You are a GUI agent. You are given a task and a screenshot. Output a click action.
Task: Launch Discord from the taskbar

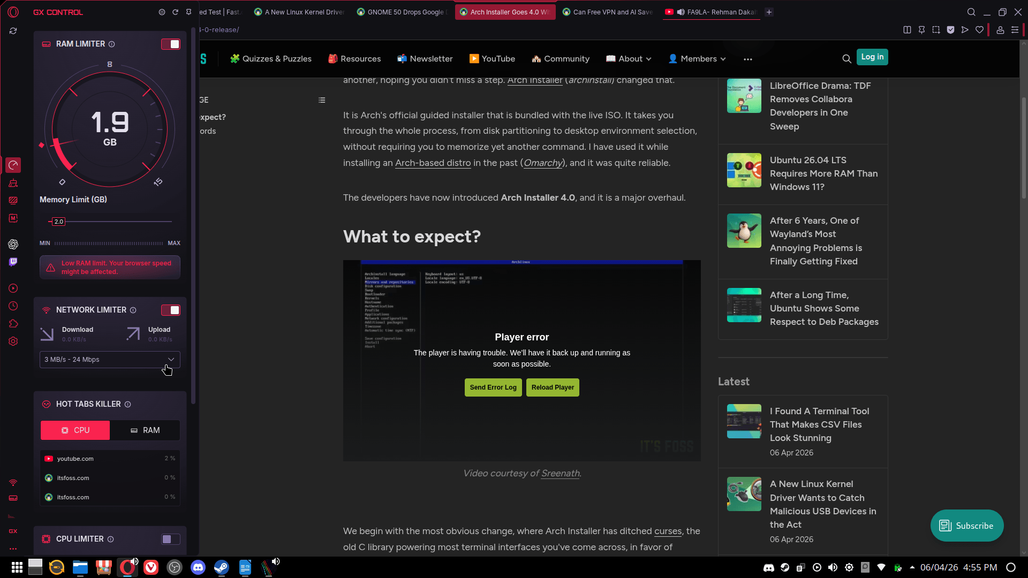tap(198, 567)
